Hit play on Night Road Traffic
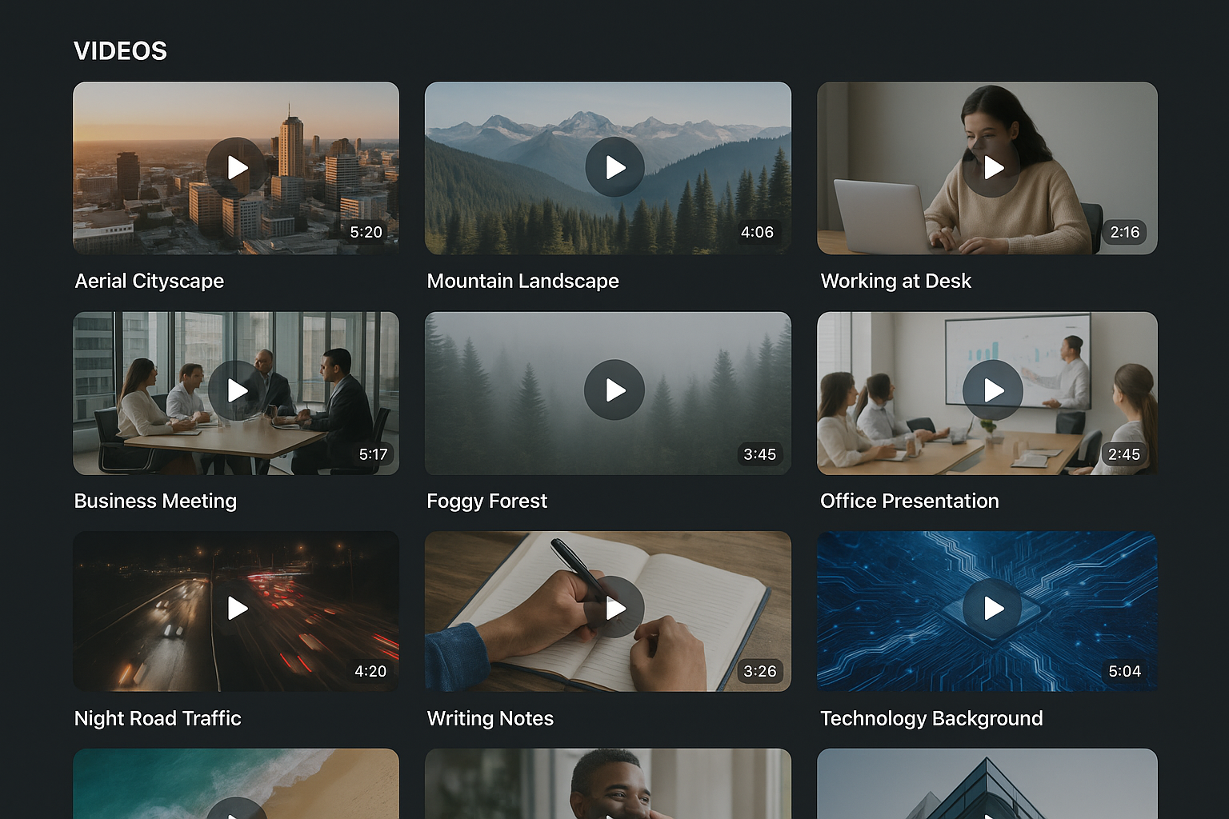 [x=236, y=608]
